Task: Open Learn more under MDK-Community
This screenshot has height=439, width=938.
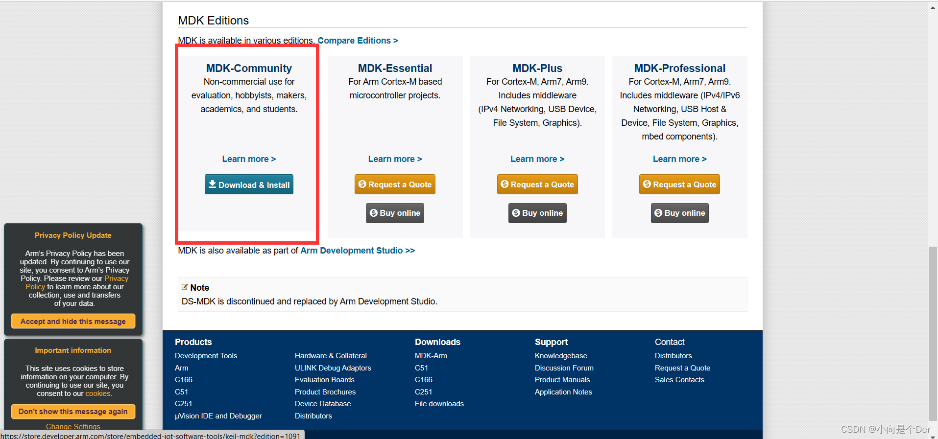Action: 249,159
